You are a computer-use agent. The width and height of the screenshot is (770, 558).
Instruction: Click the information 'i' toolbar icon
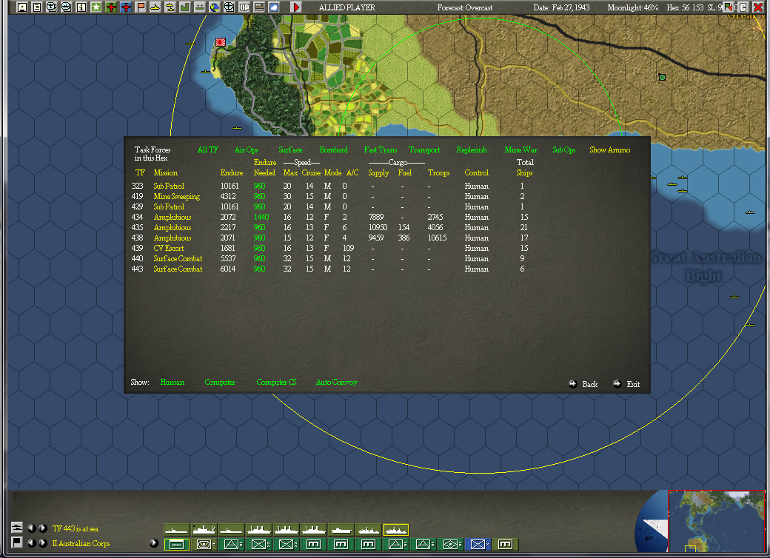pyautogui.click(x=82, y=7)
